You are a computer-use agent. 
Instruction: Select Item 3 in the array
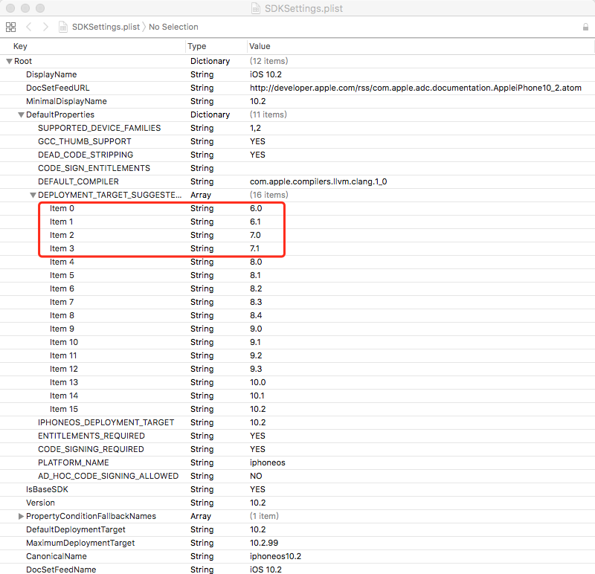pos(62,248)
